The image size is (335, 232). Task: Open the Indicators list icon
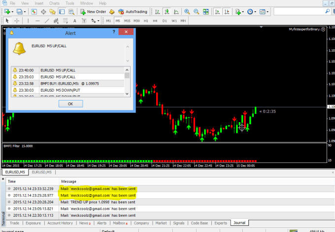[238, 11]
